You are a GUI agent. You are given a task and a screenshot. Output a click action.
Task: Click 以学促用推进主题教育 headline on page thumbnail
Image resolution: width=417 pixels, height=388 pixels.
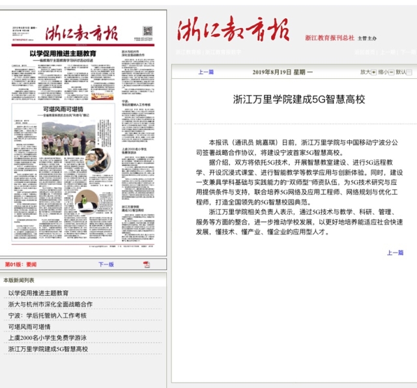click(x=63, y=53)
